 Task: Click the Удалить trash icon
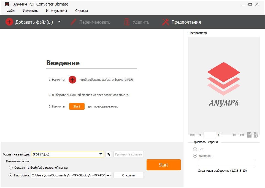[127, 22]
